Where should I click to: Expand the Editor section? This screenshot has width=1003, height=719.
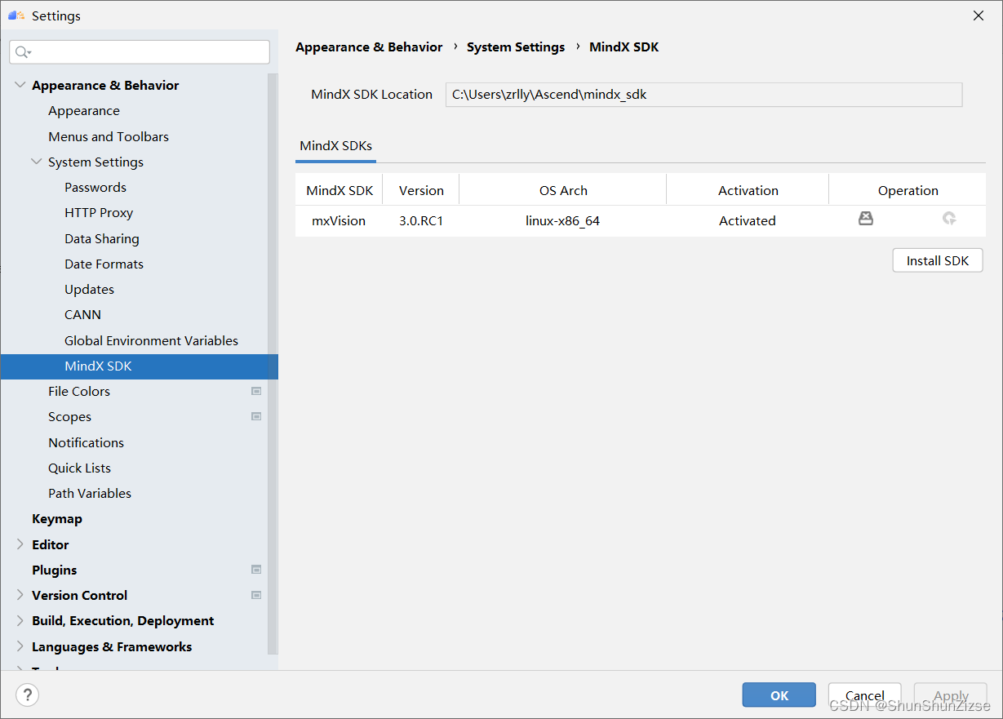coord(20,544)
